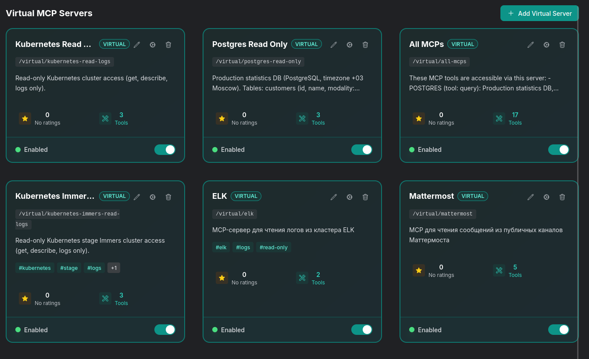Turn off the All MCPs server toggle
Screen dimensions: 589x359
click(559, 150)
